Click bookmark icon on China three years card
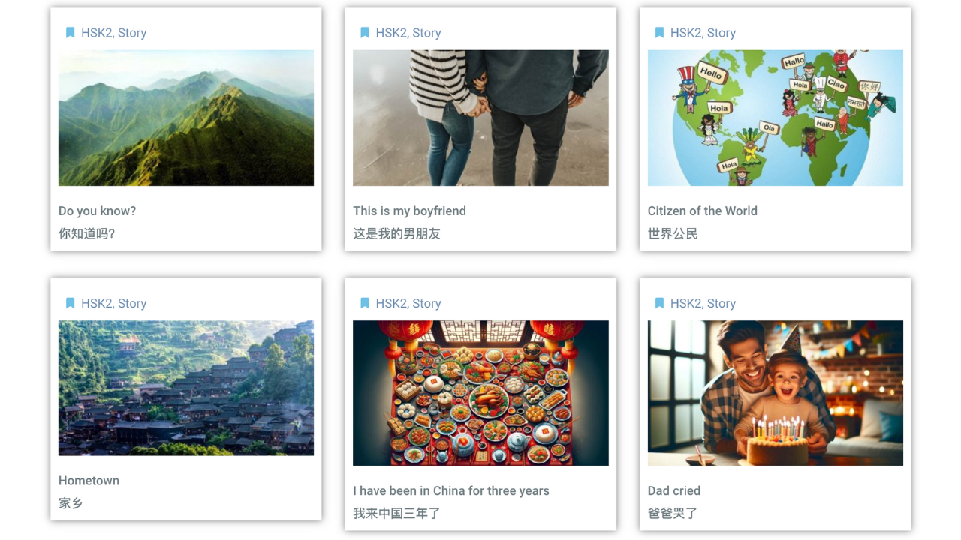Viewport: 961px width, 540px height. 365,303
